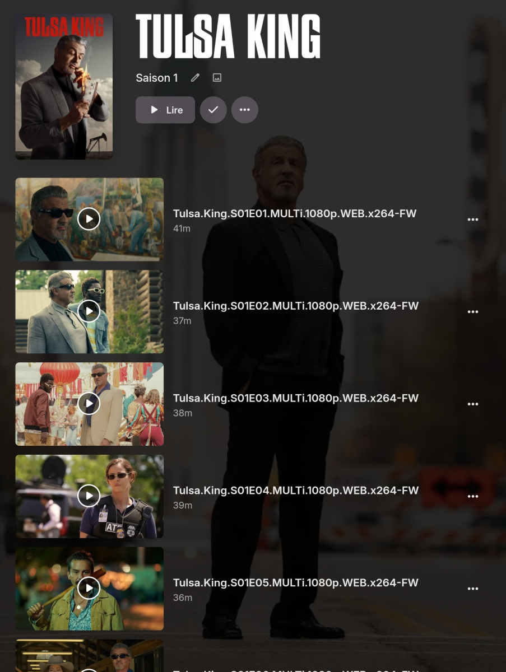506x672 pixels.
Task: Click the 41m duration under episode S01E01
Action: 182,228
